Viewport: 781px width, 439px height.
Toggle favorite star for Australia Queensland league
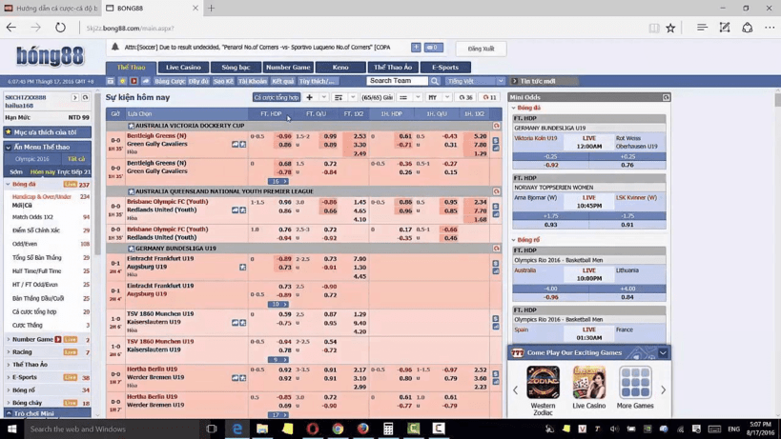pos(132,191)
